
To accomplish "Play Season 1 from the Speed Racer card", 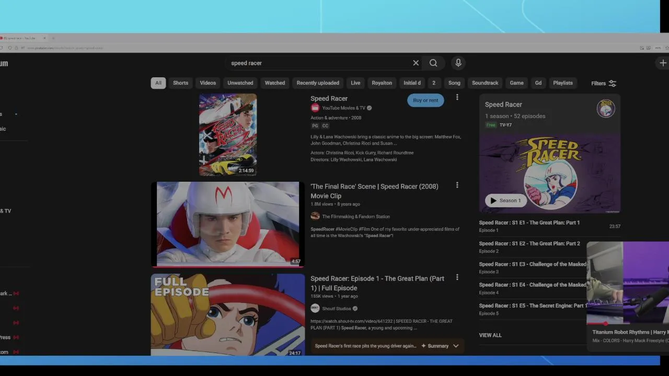I will coord(505,201).
